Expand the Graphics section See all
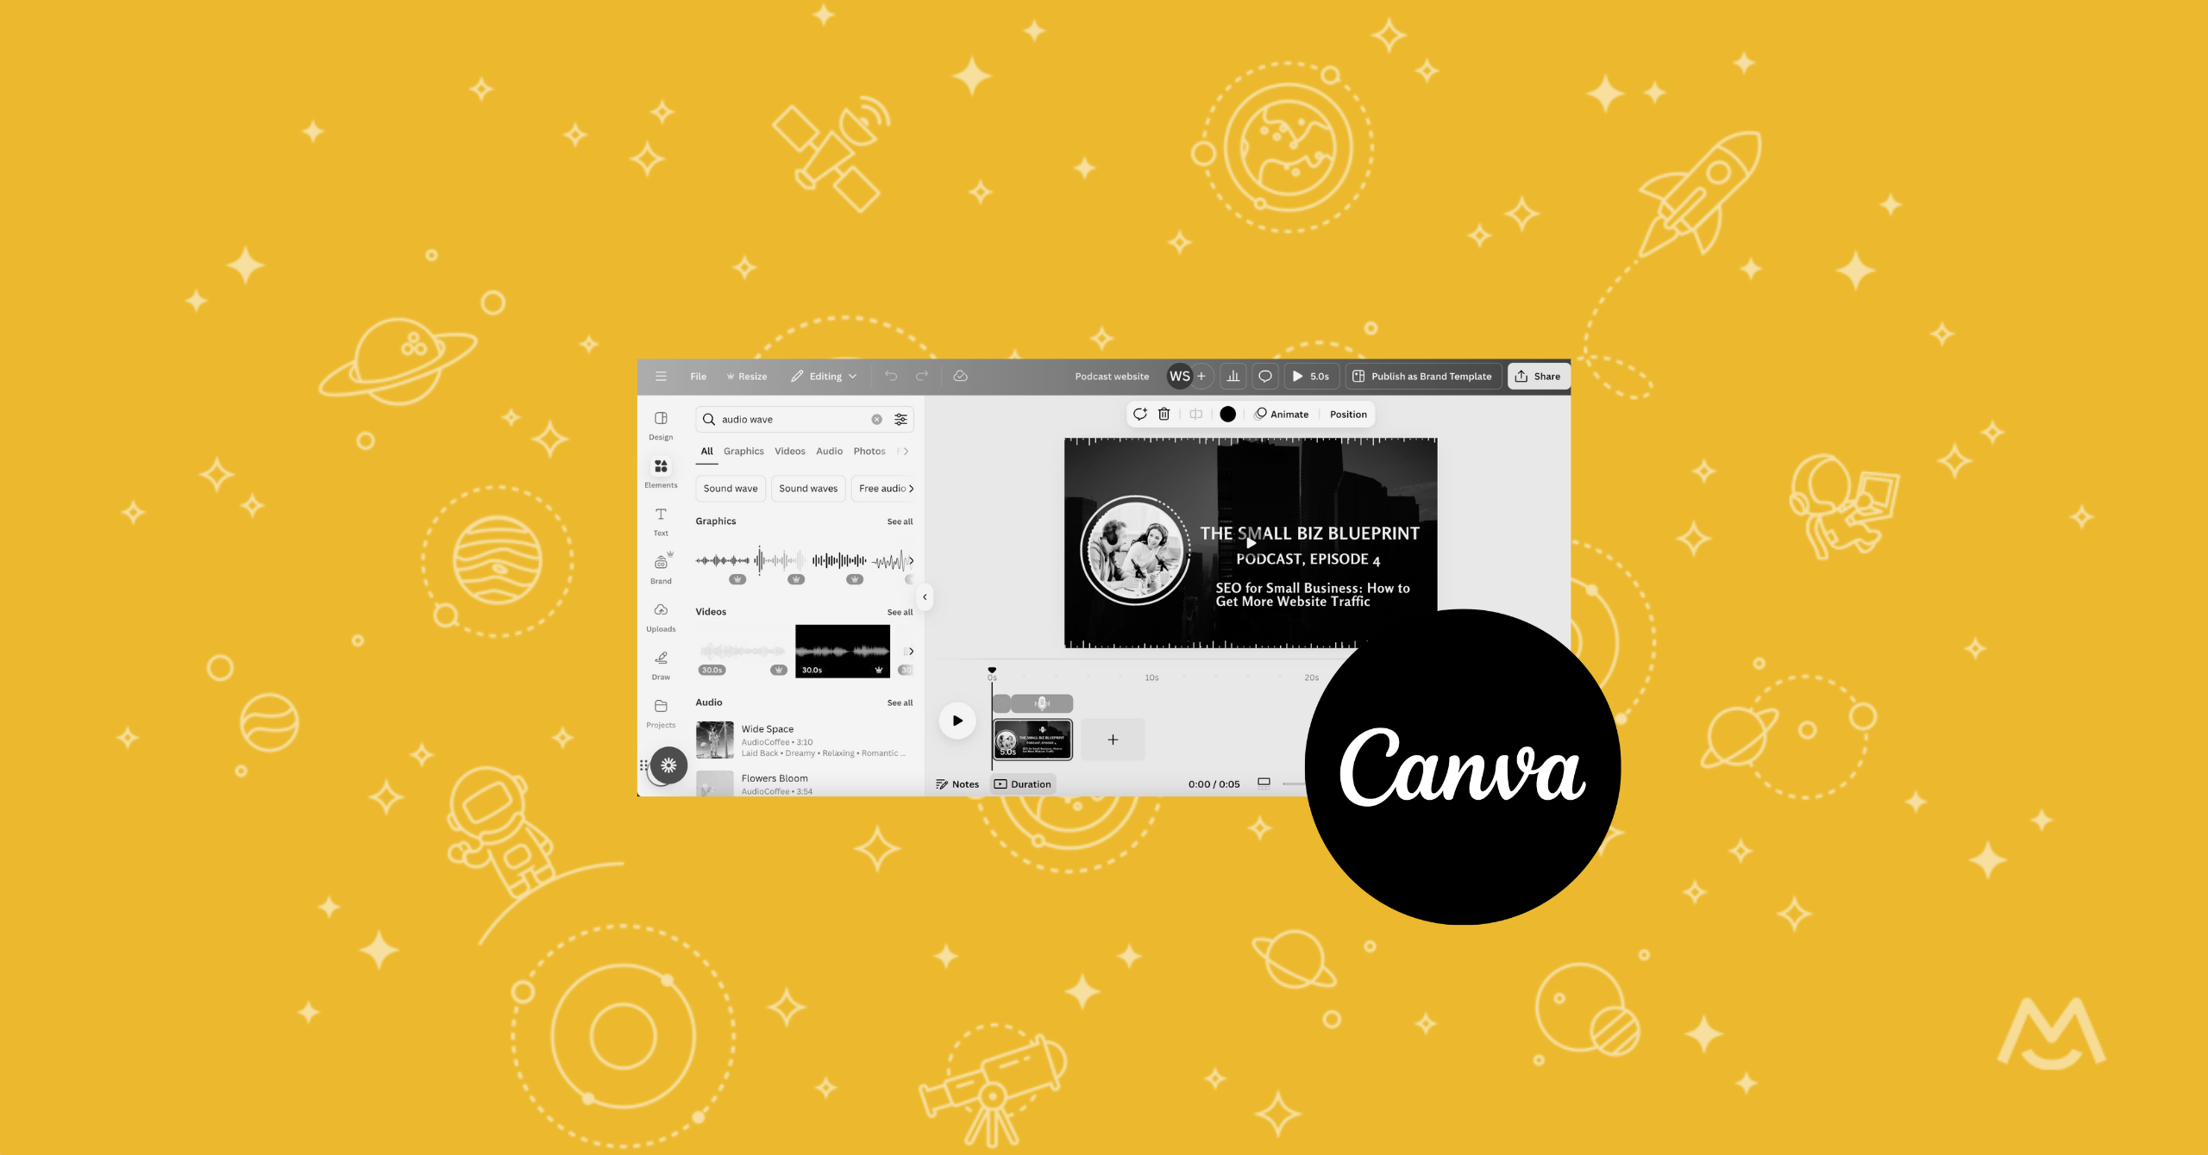 [895, 520]
